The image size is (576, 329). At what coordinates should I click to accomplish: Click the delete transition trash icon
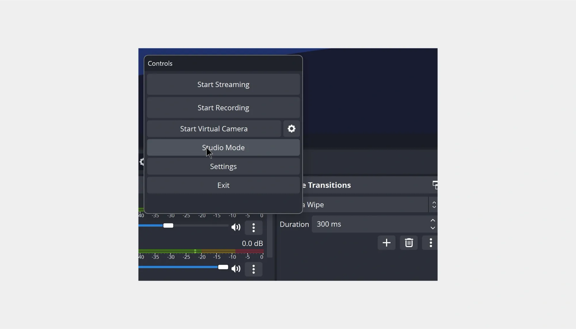(408, 243)
